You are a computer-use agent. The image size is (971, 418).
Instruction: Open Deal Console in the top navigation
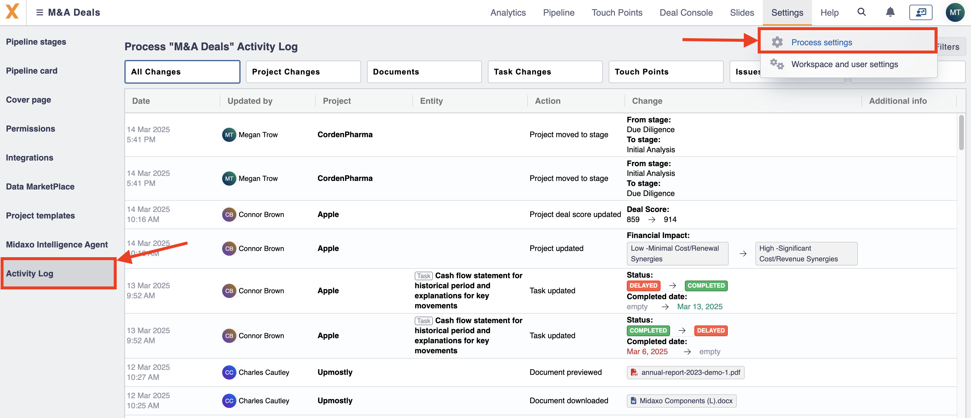(686, 12)
